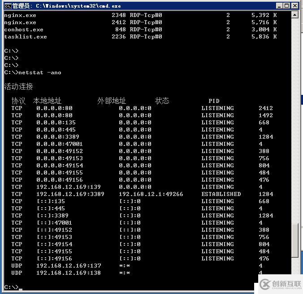Click the vertical scrollbar thumb
The width and height of the screenshot is (303, 294).
[x=294, y=240]
